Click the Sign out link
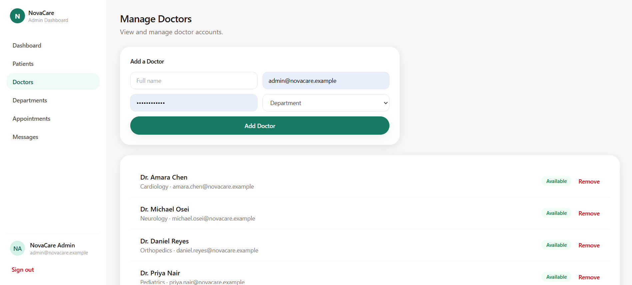Viewport: 632px width, 285px height. coord(23,269)
